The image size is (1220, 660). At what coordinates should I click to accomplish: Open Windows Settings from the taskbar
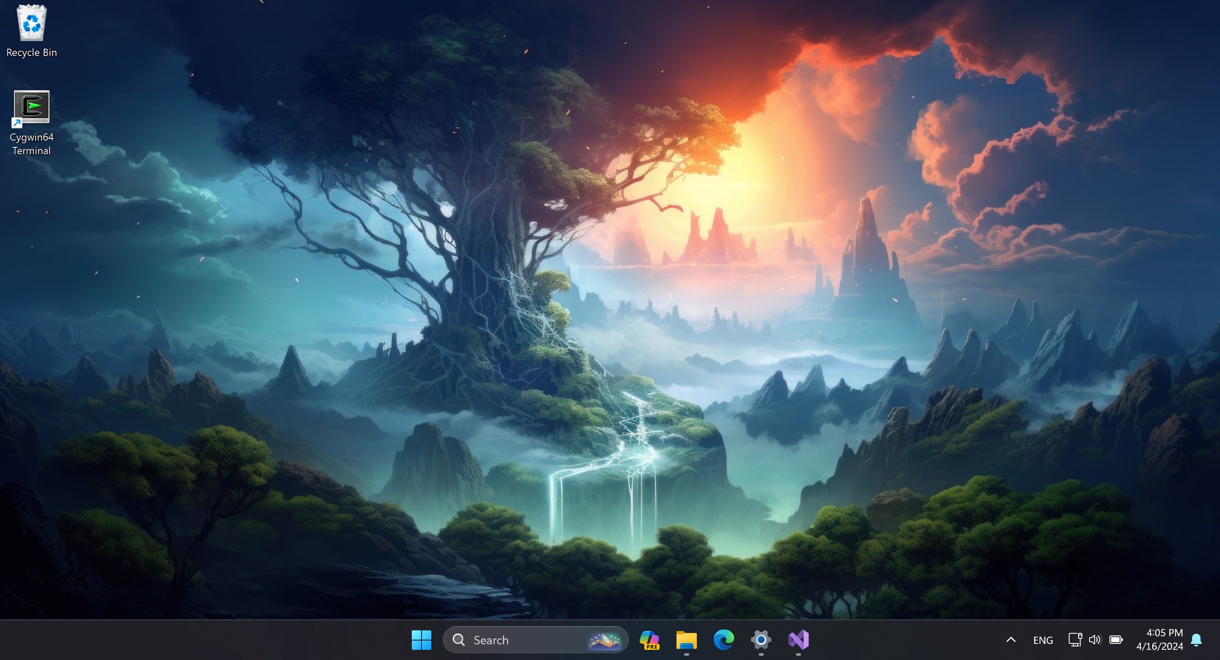[x=761, y=640]
